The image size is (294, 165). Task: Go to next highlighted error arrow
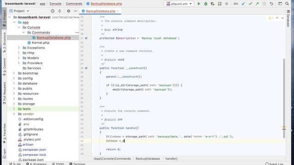(x=283, y=18)
